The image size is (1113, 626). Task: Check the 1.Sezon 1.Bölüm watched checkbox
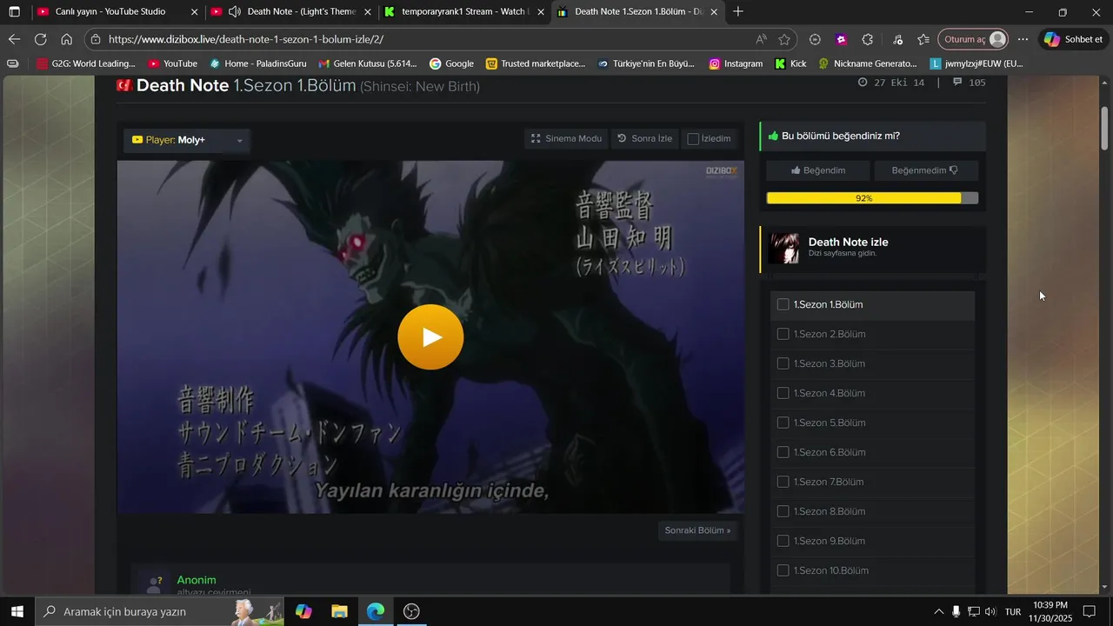point(783,304)
